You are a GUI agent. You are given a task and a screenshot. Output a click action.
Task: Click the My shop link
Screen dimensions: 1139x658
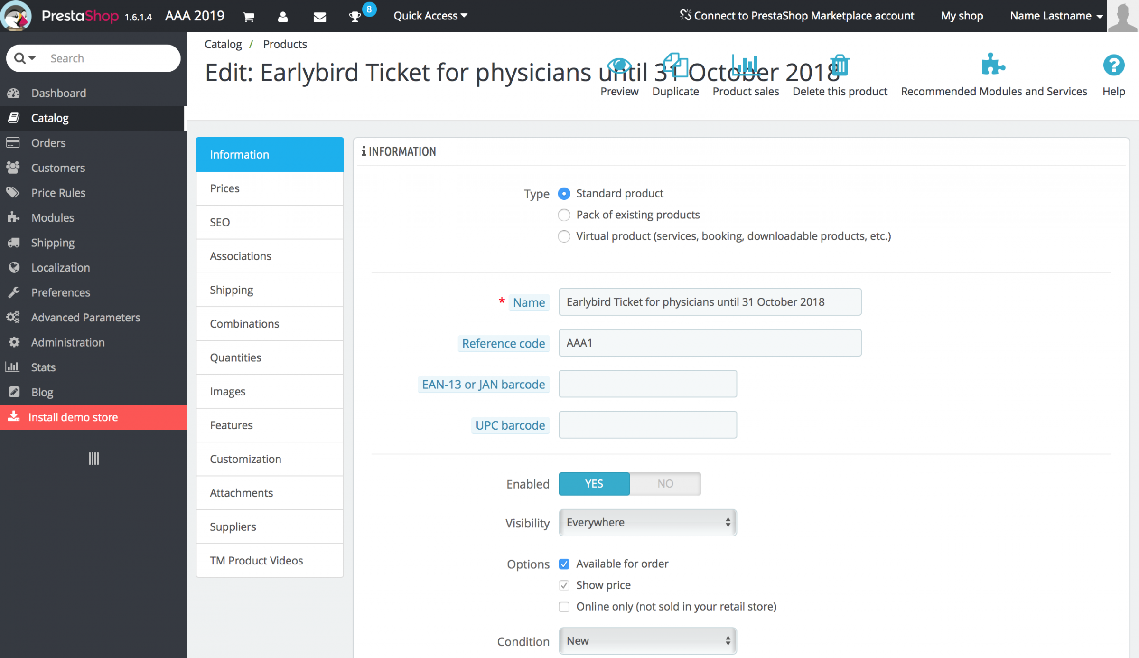[962, 16]
